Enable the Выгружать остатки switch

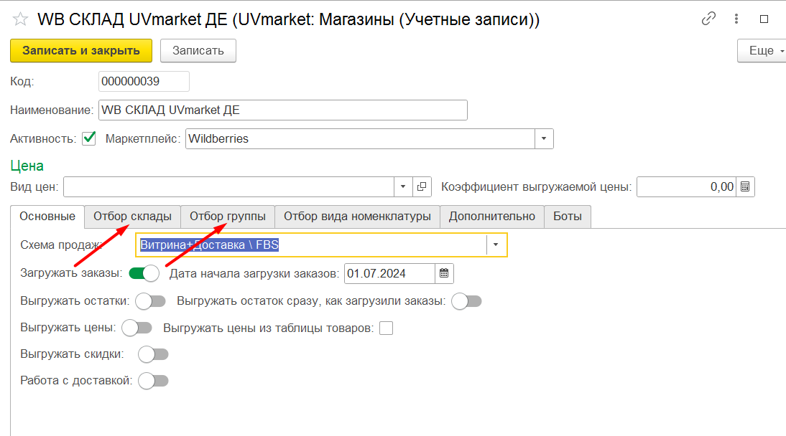150,301
